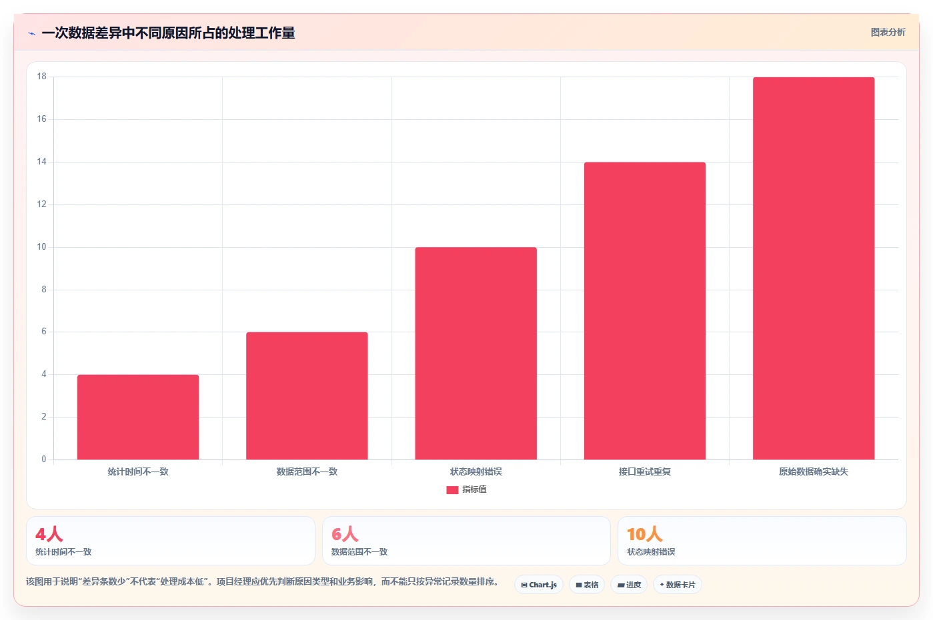
Task: Click the 指标值 legend label
Action: [474, 489]
